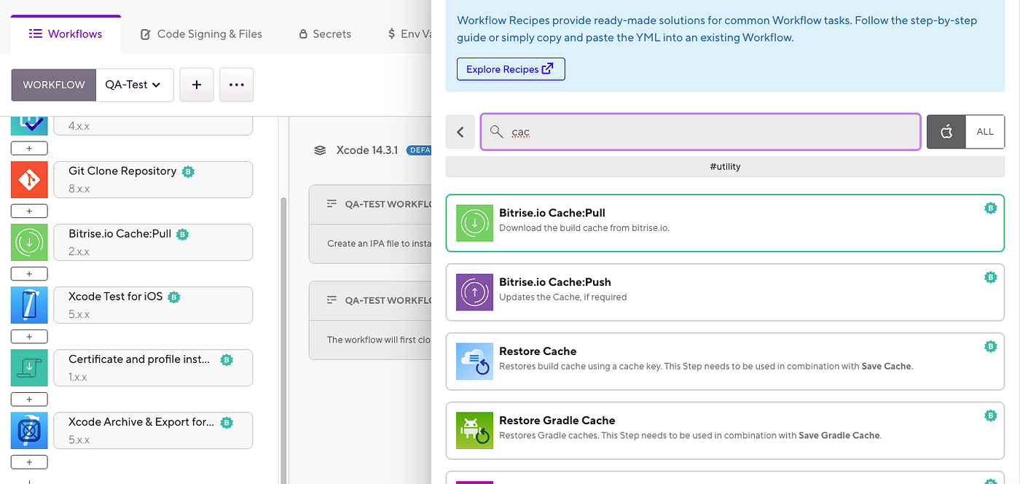Expand the first QA-TEST WORKFLOW description card

tap(372, 225)
